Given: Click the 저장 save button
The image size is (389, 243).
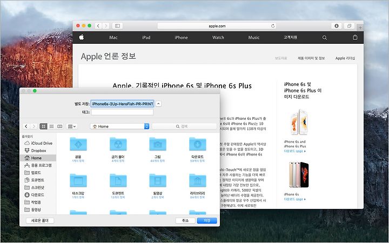Looking at the screenshot, I should pyautogui.click(x=207, y=220).
